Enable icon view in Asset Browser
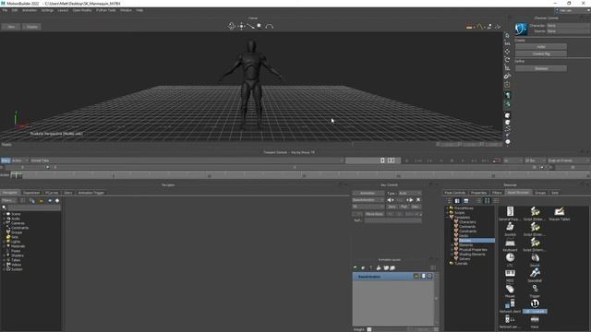Image resolution: width=591 pixels, height=332 pixels. 487,201
